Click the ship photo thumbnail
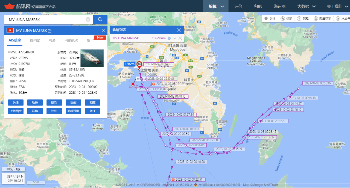The image size is (350, 188). [x=92, y=58]
